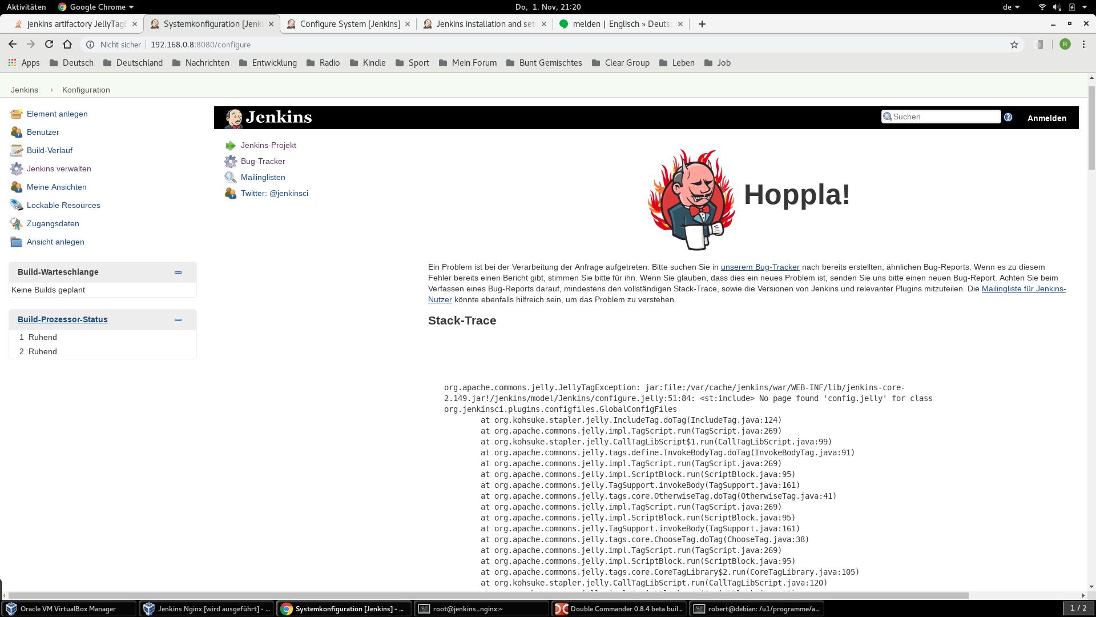Click Aktivitäten in the top bar
The height and width of the screenshot is (617, 1096).
point(26,7)
